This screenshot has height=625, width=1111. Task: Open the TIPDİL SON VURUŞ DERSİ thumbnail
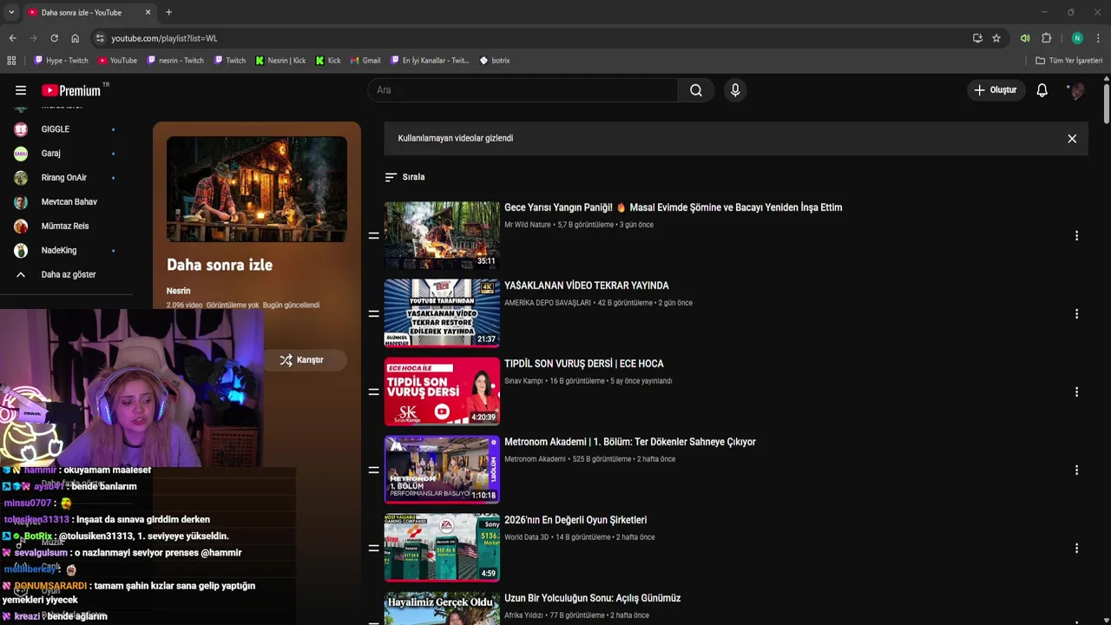coord(442,391)
